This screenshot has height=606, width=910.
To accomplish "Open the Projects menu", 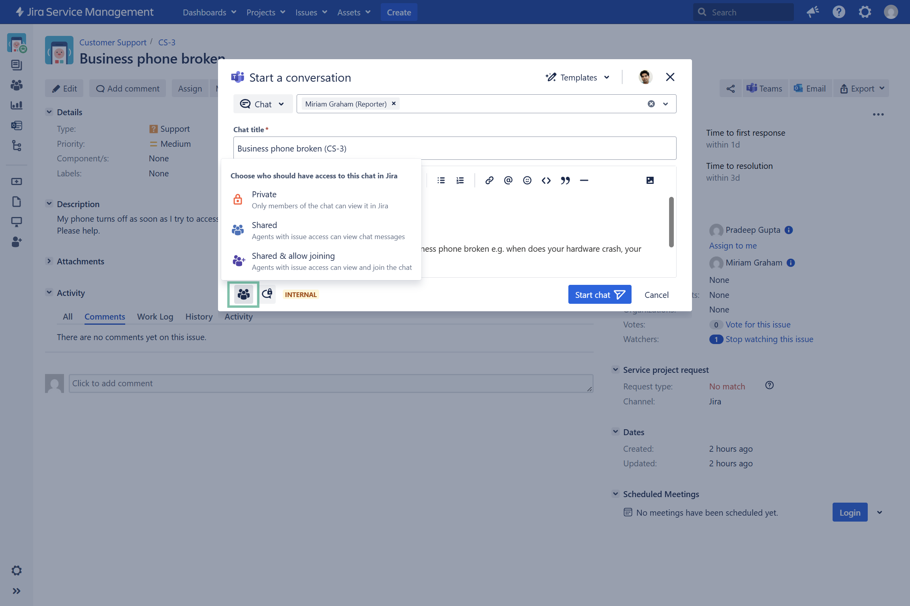I will pyautogui.click(x=265, y=12).
